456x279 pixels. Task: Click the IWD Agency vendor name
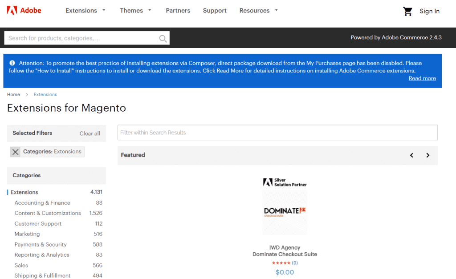click(285, 247)
